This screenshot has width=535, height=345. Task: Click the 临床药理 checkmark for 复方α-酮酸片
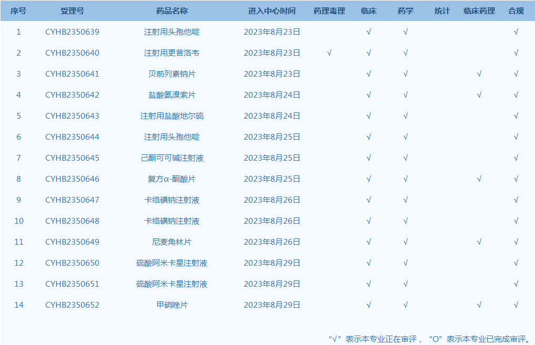(479, 179)
